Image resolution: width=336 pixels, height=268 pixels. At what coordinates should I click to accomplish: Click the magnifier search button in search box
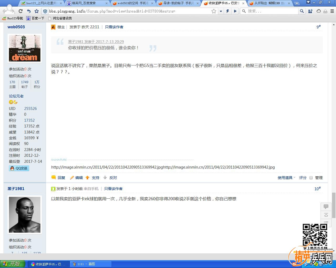click(302, 11)
